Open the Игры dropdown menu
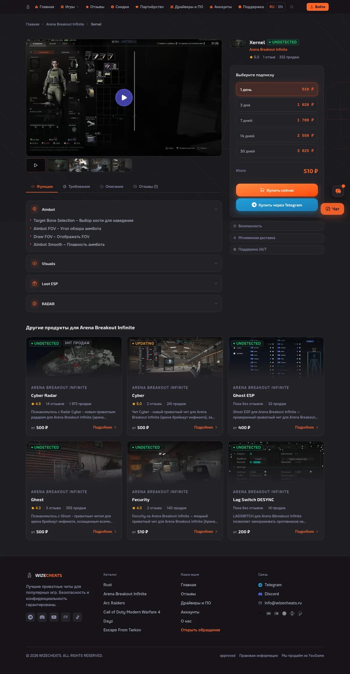The height and width of the screenshot is (674, 350). [70, 7]
